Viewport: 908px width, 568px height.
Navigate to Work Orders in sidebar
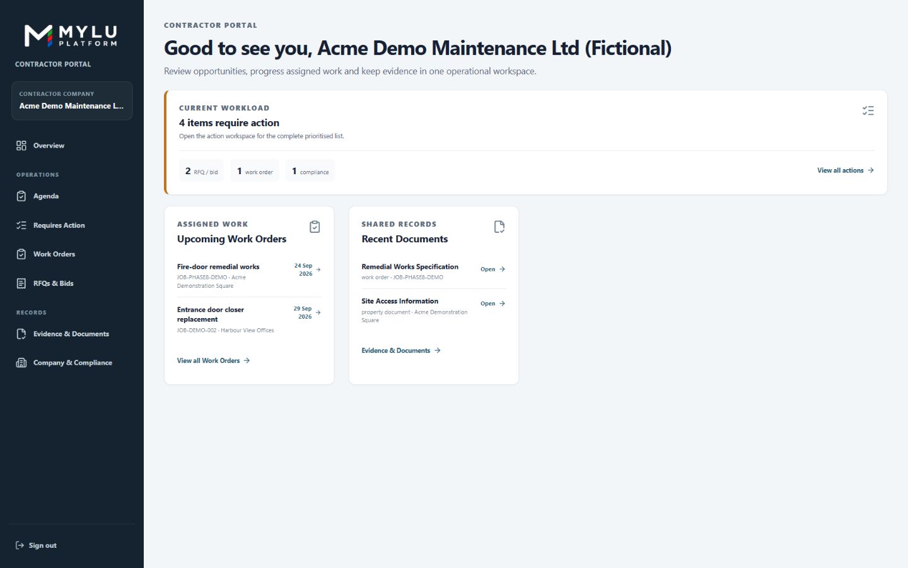[x=72, y=254]
